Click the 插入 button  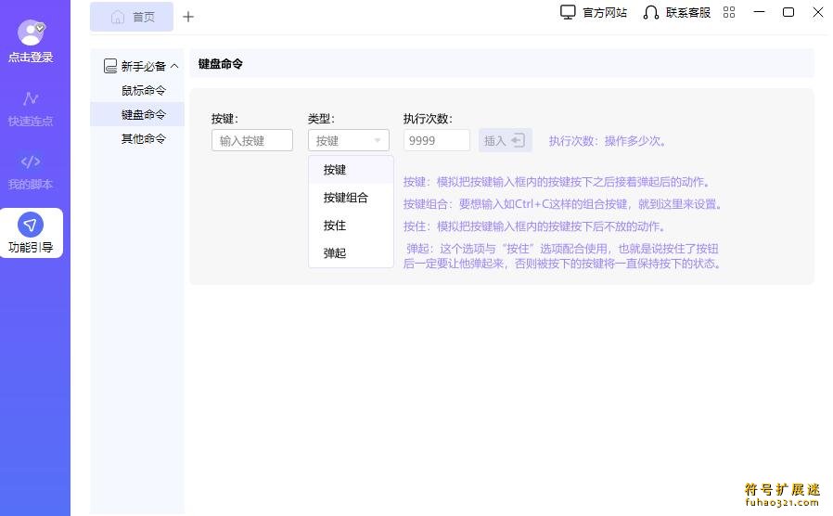click(x=506, y=140)
